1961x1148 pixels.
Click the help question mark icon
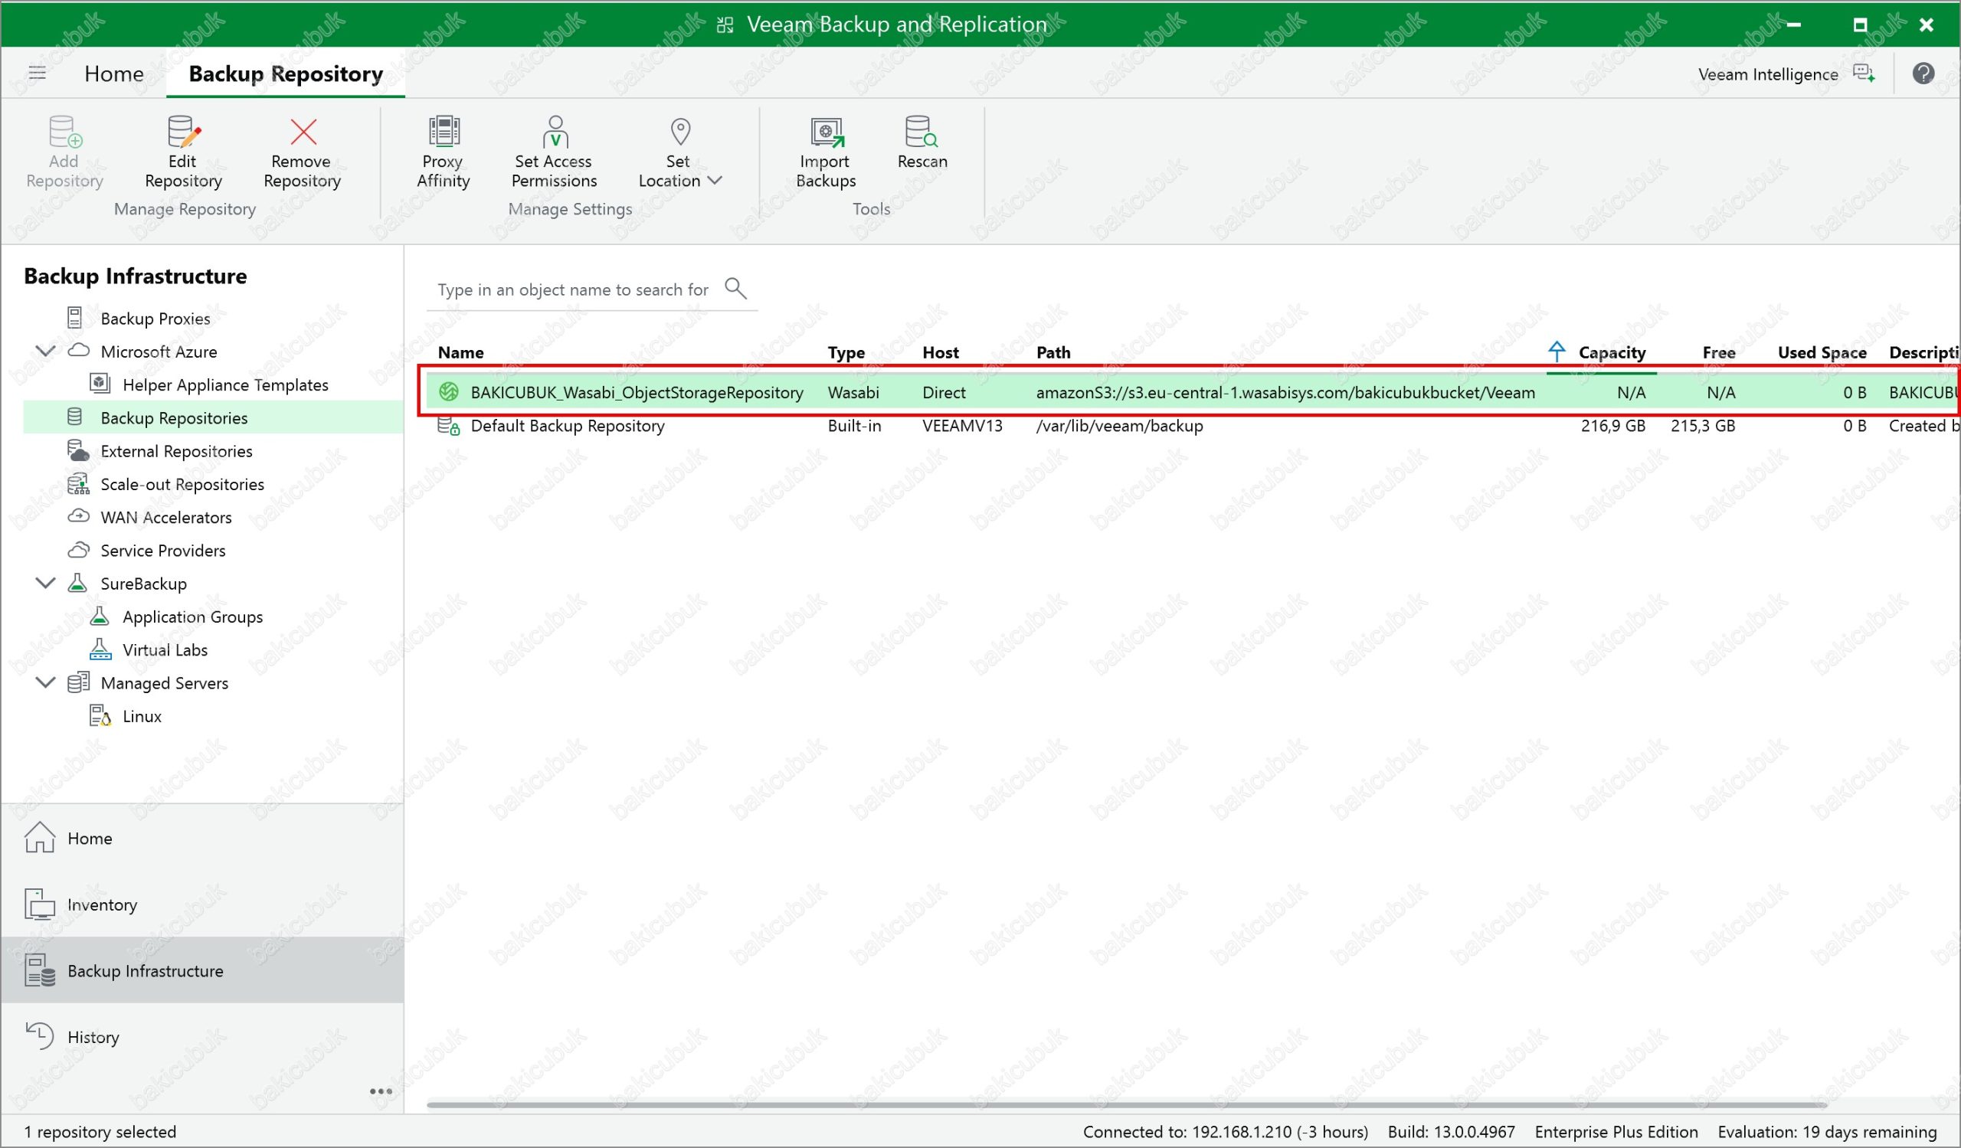click(x=1923, y=74)
